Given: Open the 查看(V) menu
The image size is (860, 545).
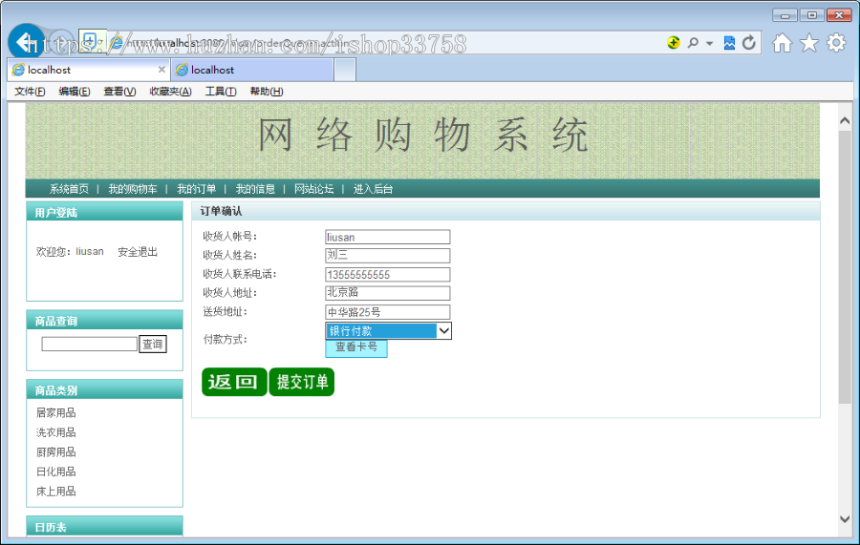Looking at the screenshot, I should (x=119, y=92).
